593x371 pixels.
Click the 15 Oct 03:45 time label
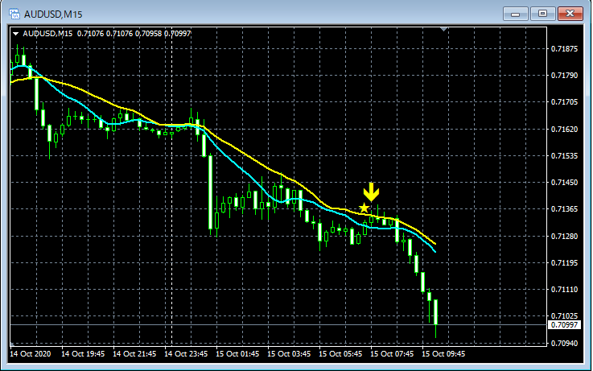pyautogui.click(x=289, y=354)
